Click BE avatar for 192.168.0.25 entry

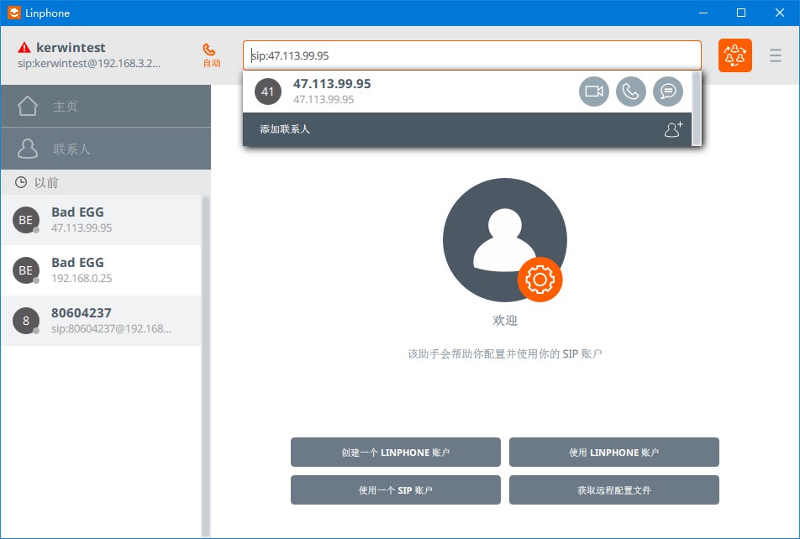coord(26,270)
